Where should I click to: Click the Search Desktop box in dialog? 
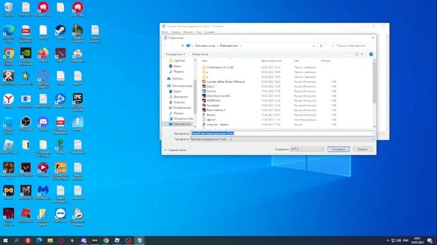coord(350,46)
